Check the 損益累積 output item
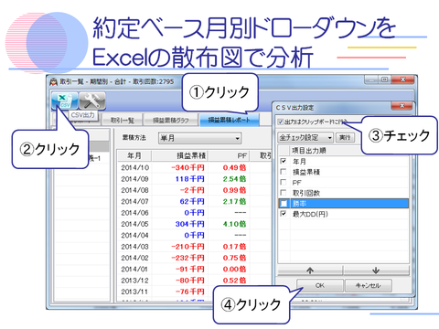This screenshot has width=439, height=329. [284, 172]
